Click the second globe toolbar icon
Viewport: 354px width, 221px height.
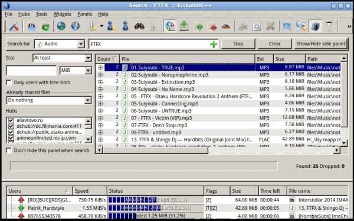click(76, 26)
